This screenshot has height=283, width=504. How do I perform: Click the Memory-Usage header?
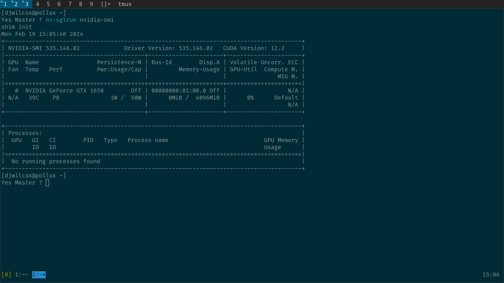click(199, 69)
